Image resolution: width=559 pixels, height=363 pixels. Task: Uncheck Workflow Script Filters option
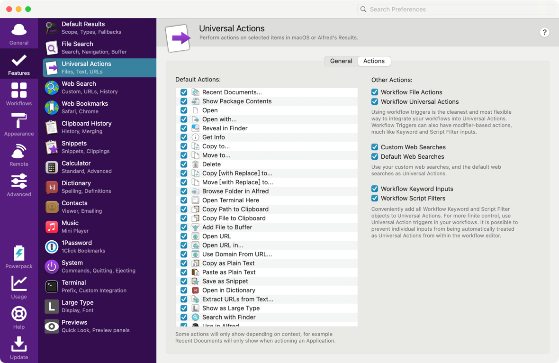tap(375, 199)
